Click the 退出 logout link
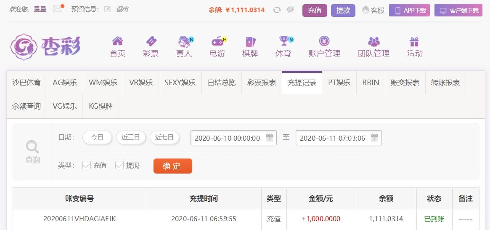490x230 pixels. pyautogui.click(x=122, y=9)
